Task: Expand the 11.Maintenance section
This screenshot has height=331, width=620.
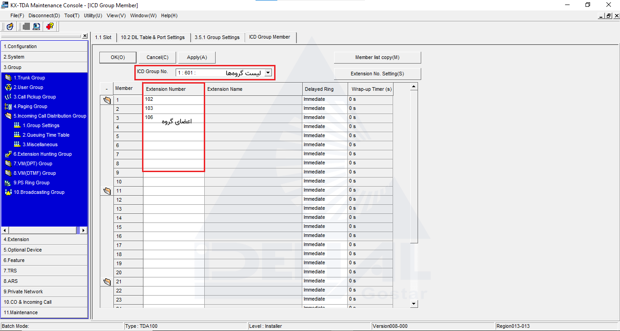Action: (x=44, y=312)
